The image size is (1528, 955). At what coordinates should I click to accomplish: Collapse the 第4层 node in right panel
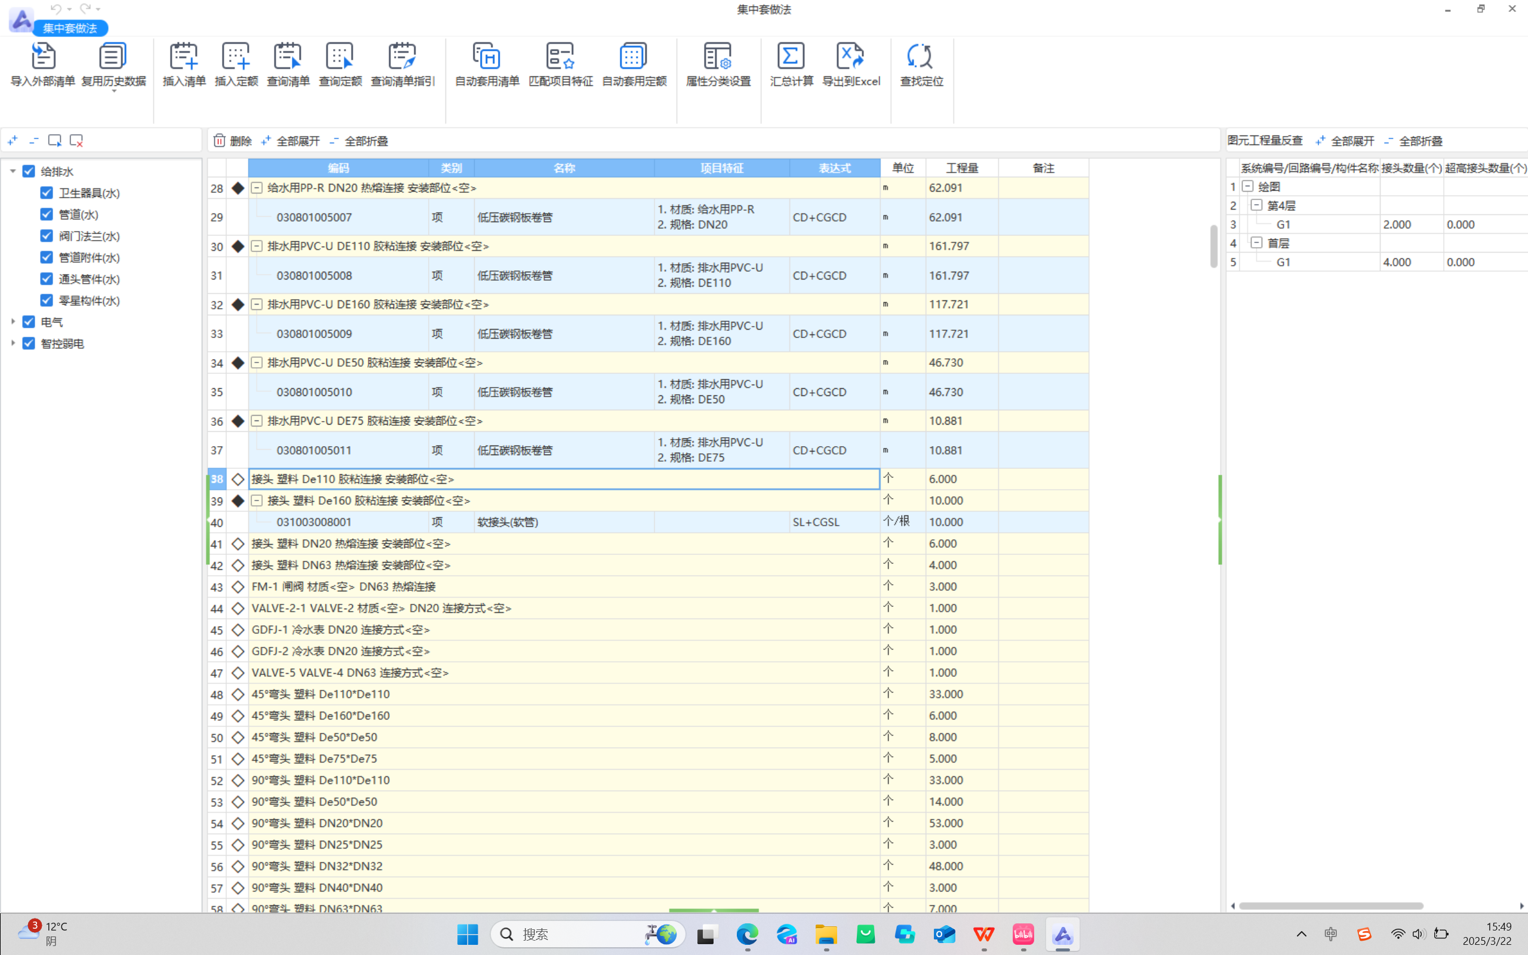click(1256, 205)
